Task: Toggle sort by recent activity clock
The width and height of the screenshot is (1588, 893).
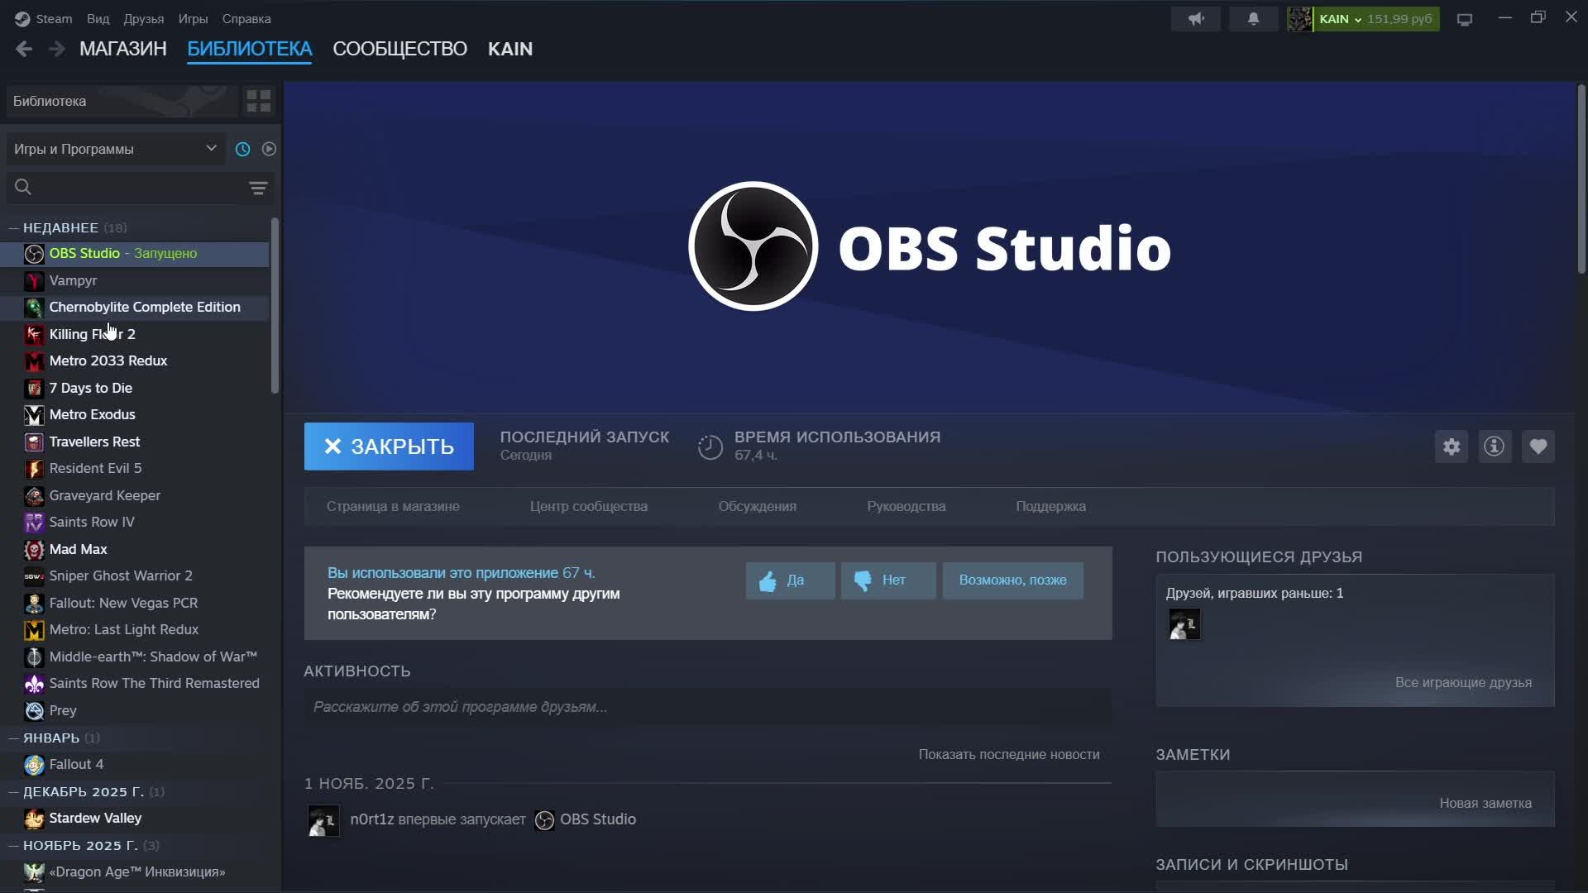Action: (242, 149)
